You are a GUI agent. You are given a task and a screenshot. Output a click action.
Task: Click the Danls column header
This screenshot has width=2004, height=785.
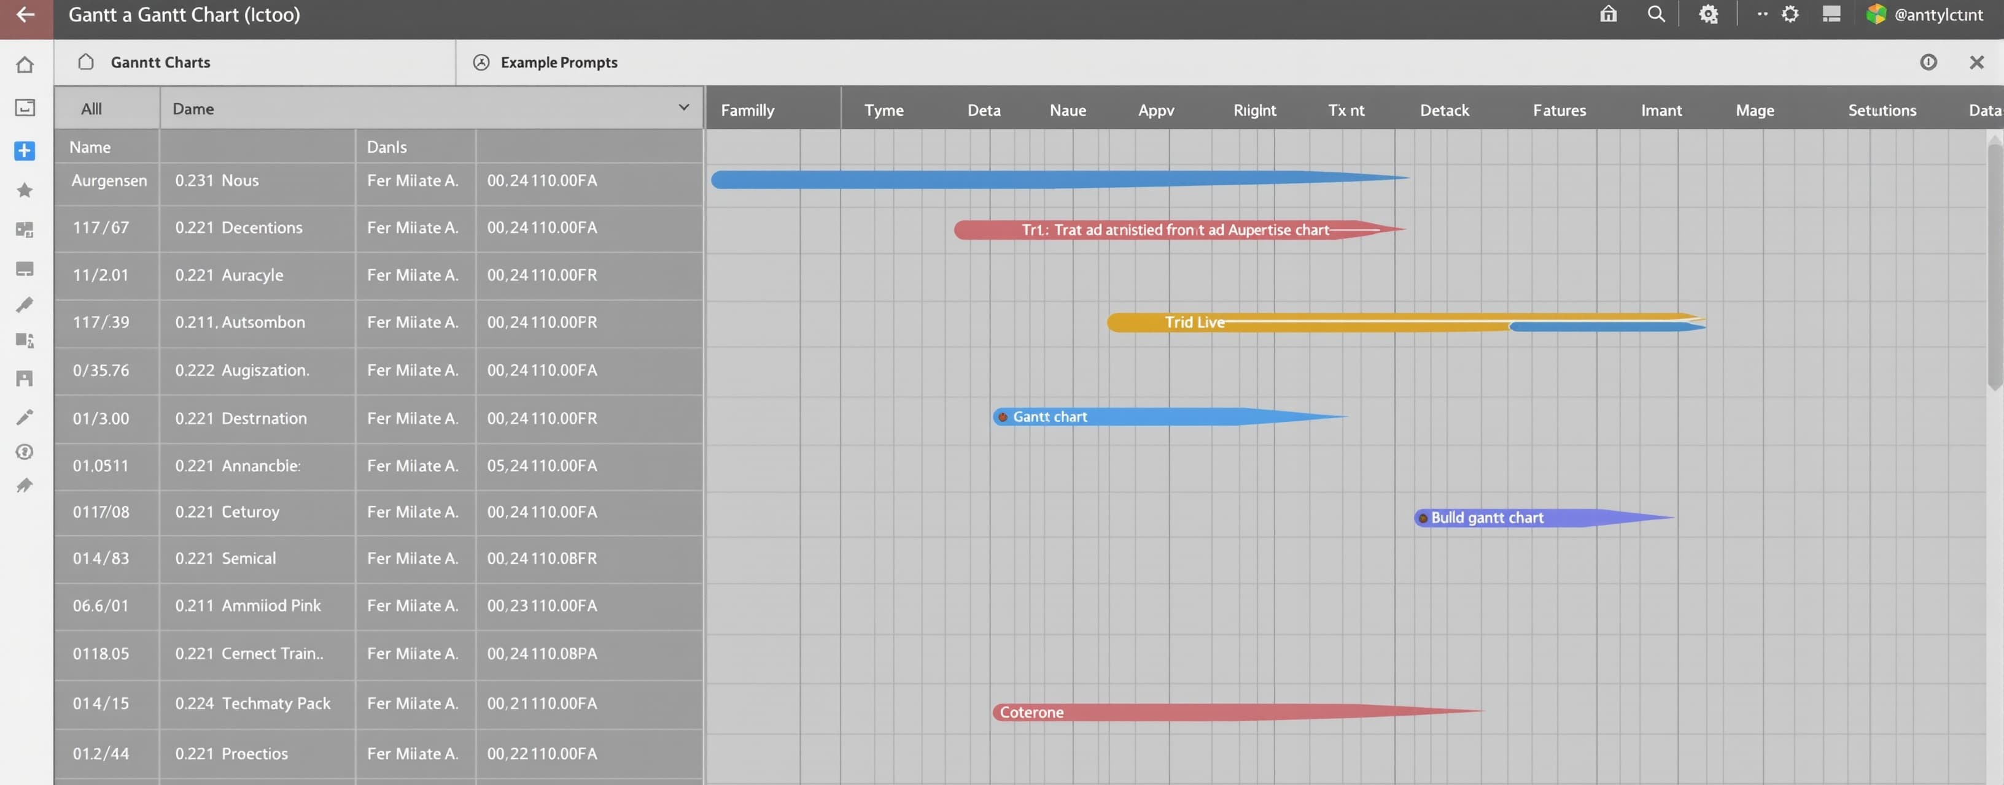pos(387,147)
